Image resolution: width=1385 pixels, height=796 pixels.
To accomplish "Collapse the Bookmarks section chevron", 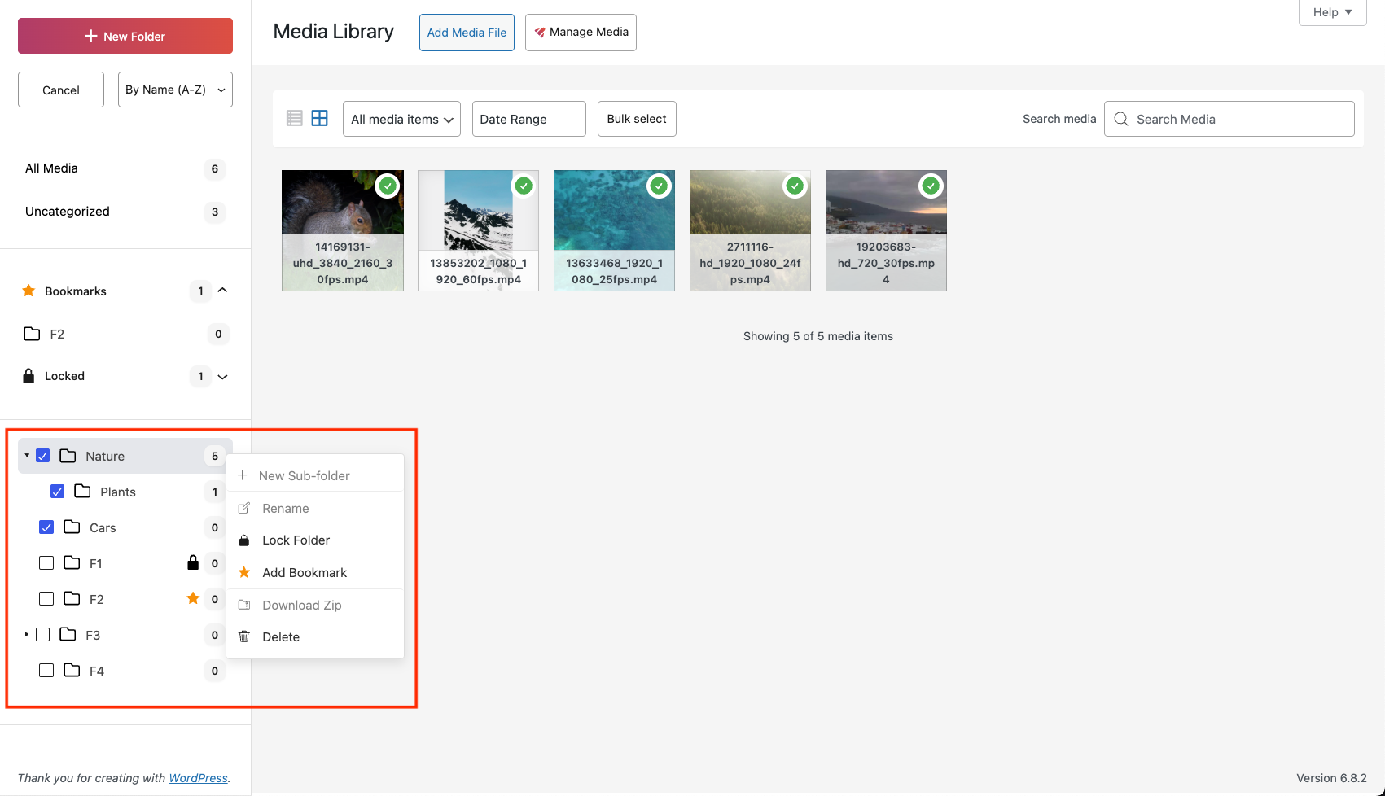I will (x=221, y=291).
